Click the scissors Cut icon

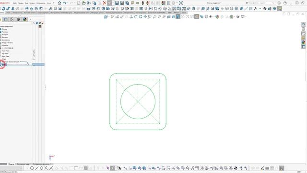(89, 3)
